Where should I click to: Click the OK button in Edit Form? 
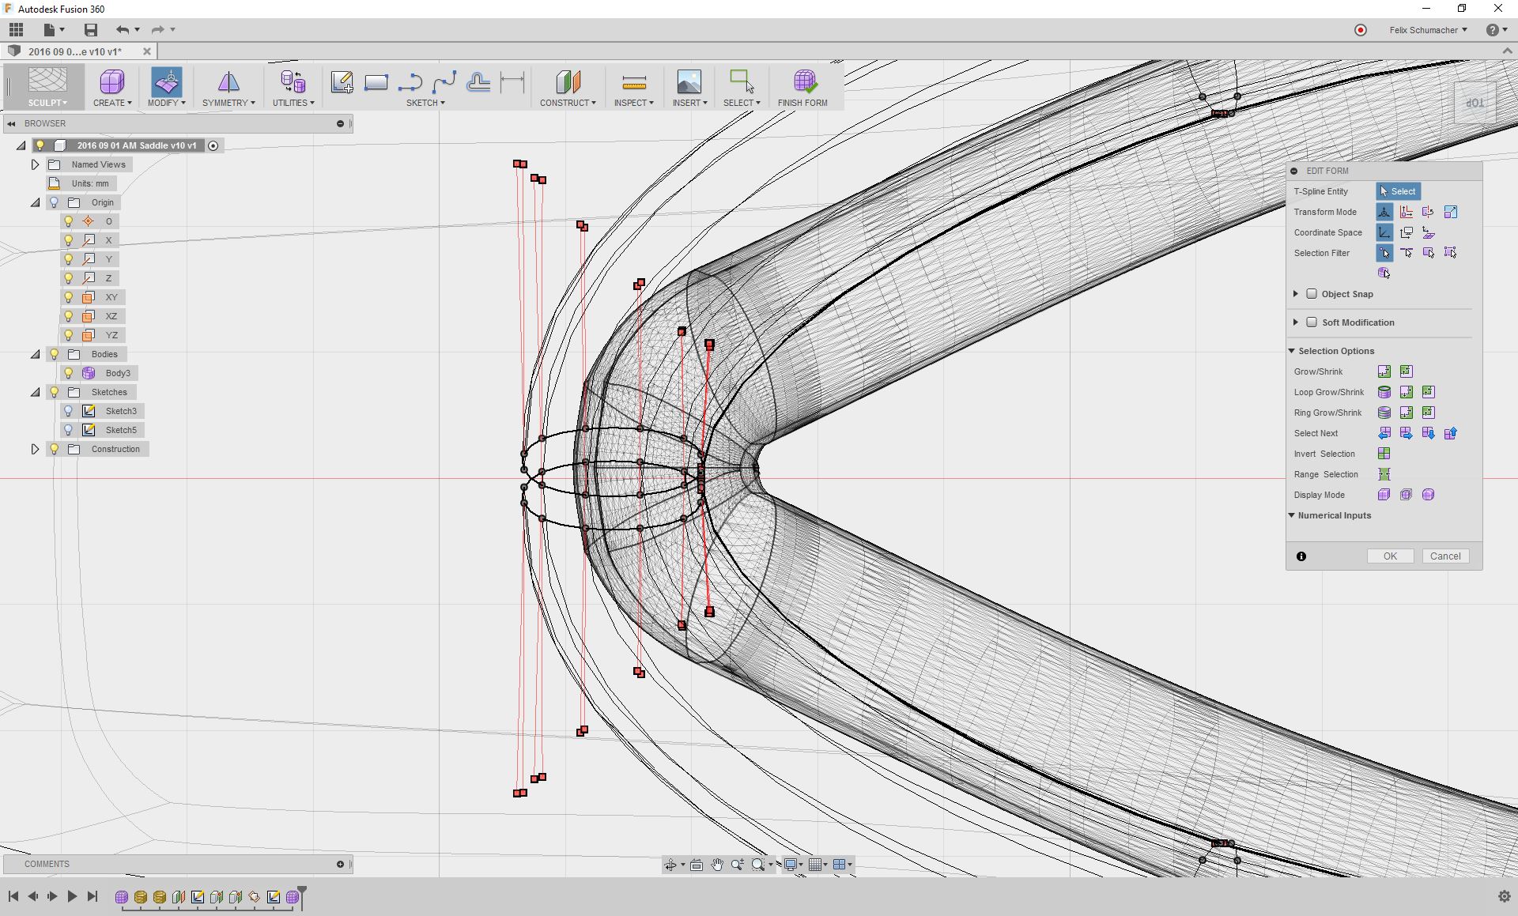pyautogui.click(x=1390, y=556)
